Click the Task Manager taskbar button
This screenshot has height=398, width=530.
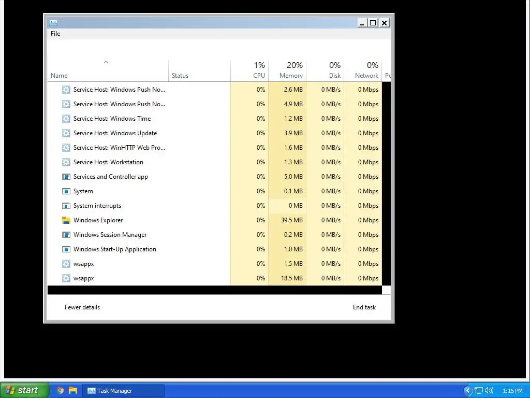coord(123,391)
